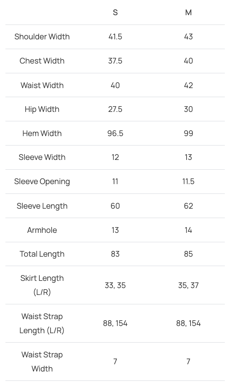
Task: Select the Skirt Length (L/R) label
Action: pyautogui.click(x=42, y=285)
